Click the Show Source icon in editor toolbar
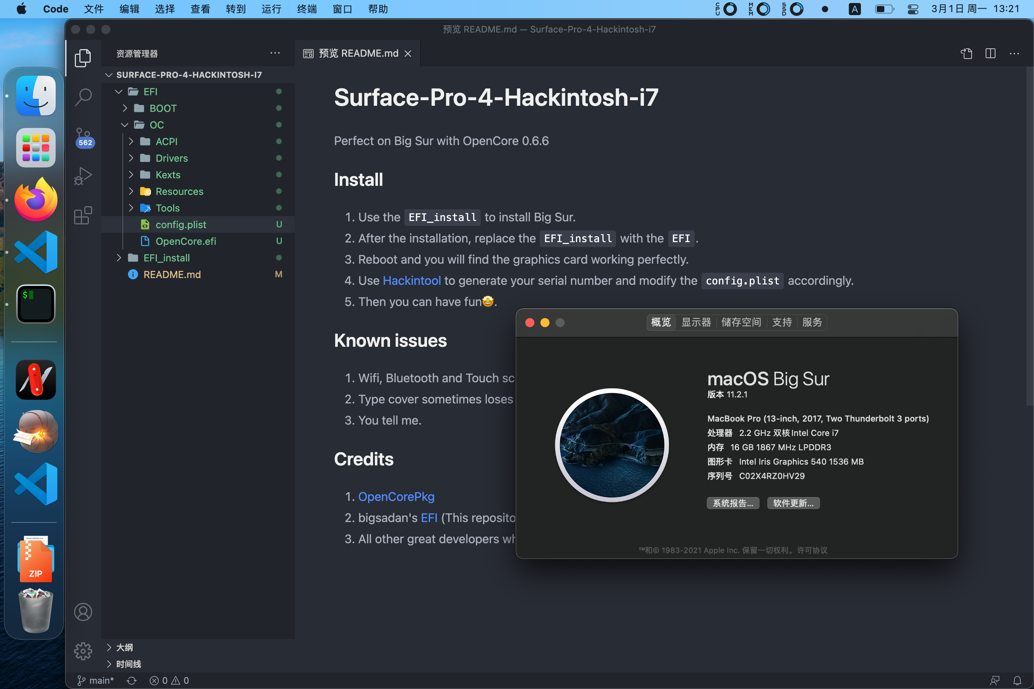The width and height of the screenshot is (1034, 689). click(x=966, y=53)
